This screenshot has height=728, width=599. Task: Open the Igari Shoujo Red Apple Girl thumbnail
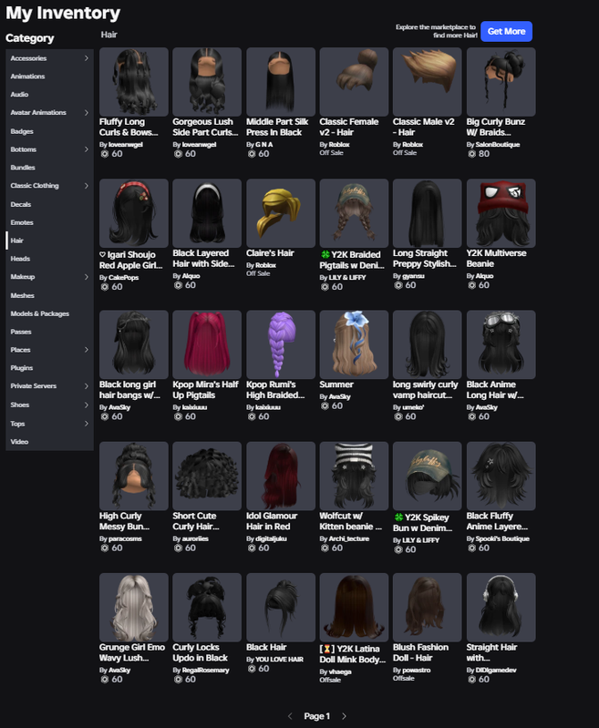tap(134, 213)
